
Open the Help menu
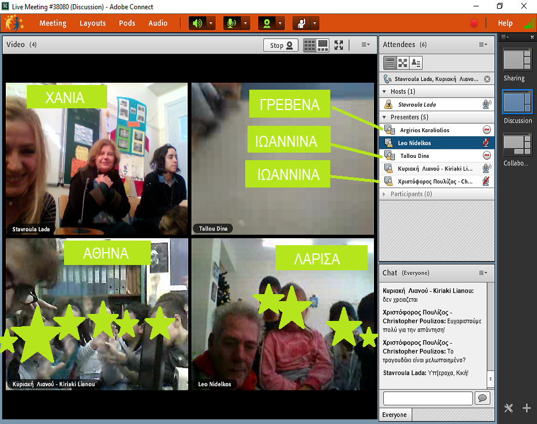[505, 23]
